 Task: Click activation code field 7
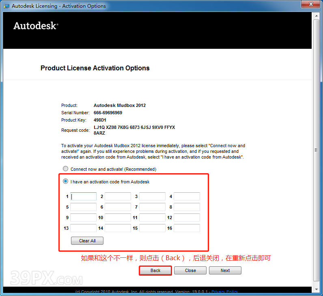click(152, 207)
